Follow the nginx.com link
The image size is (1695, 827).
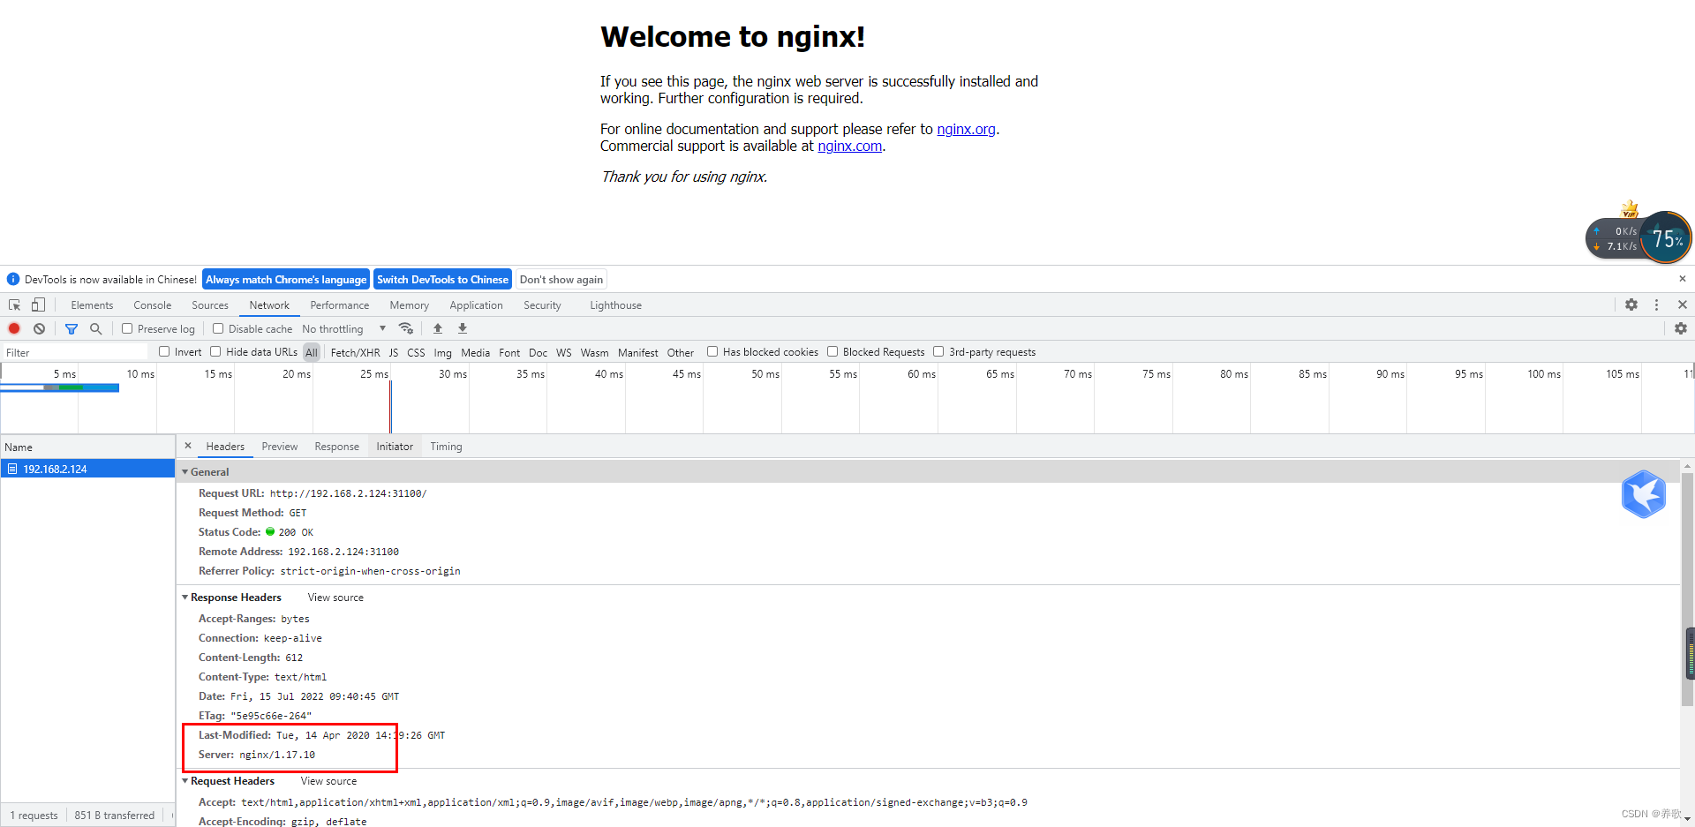tap(849, 146)
